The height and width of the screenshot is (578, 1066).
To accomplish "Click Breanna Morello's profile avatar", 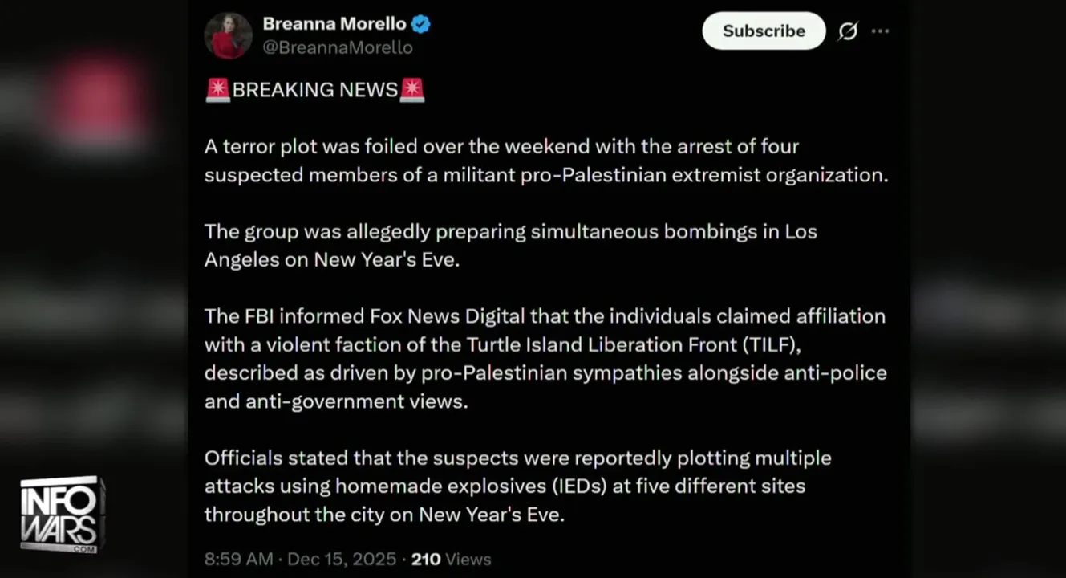I will point(229,36).
